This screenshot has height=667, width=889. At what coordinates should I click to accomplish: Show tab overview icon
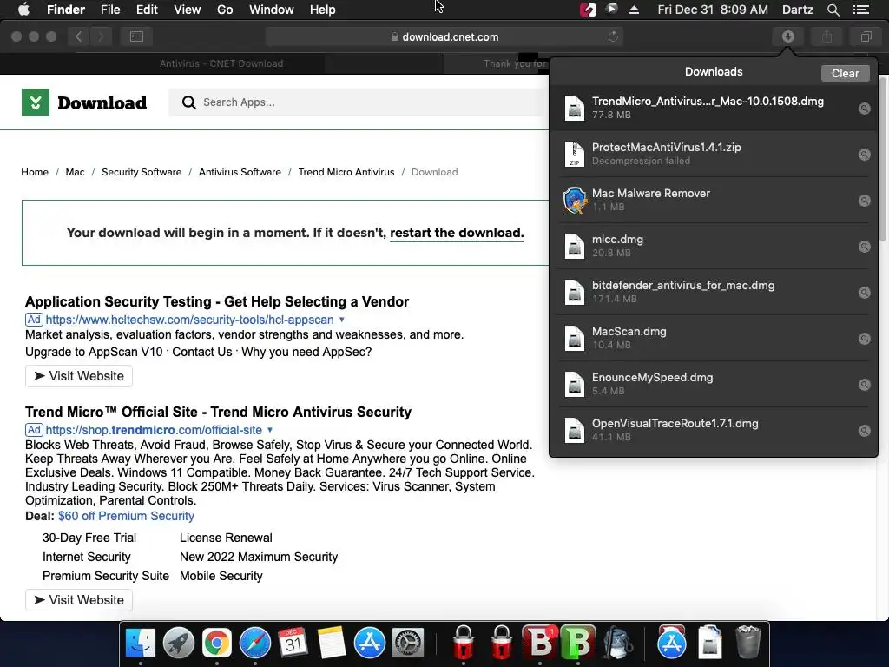pos(866,36)
